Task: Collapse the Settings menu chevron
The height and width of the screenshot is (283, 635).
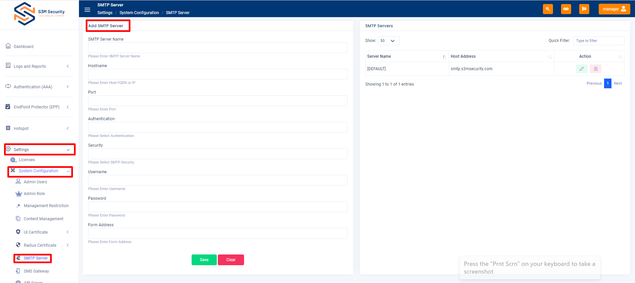Action: click(x=68, y=150)
